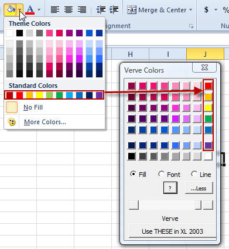Click the ...Less button
The height and width of the screenshot is (249, 229).
(199, 188)
